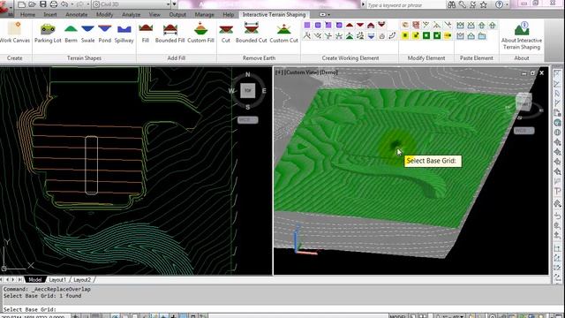Click the N direction on the ViewCube compass
The width and height of the screenshot is (565, 318).
[247, 74]
